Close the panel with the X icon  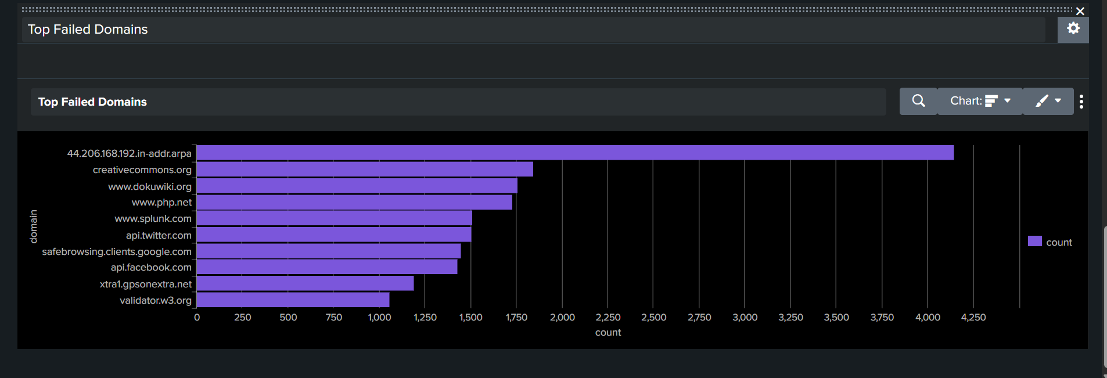coord(1080,11)
